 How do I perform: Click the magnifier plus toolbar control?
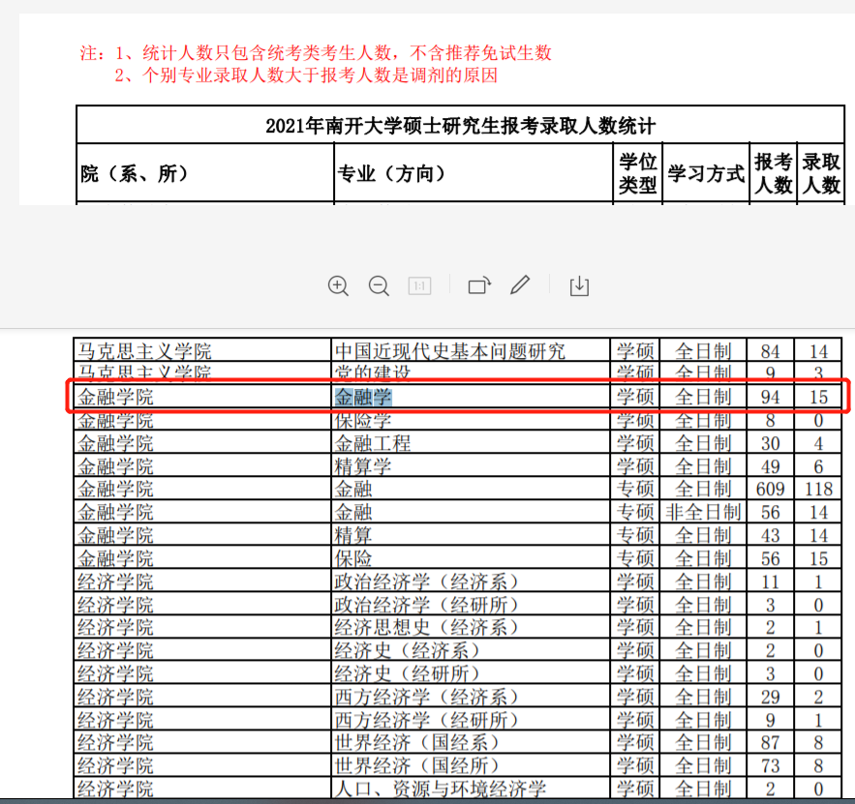click(x=338, y=285)
